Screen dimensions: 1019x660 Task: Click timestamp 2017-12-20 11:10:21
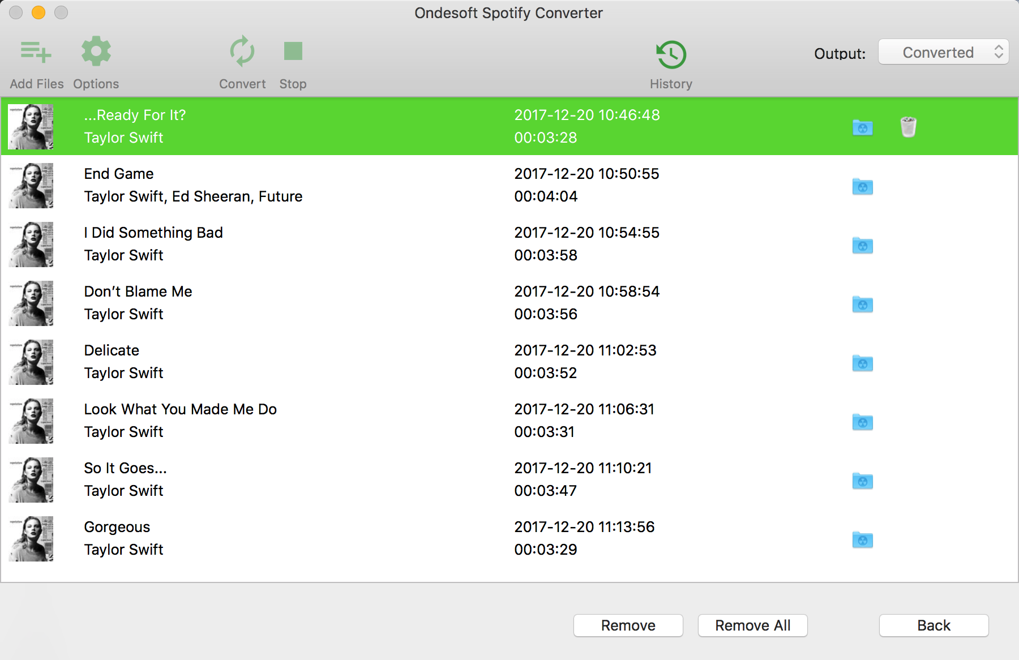click(583, 468)
